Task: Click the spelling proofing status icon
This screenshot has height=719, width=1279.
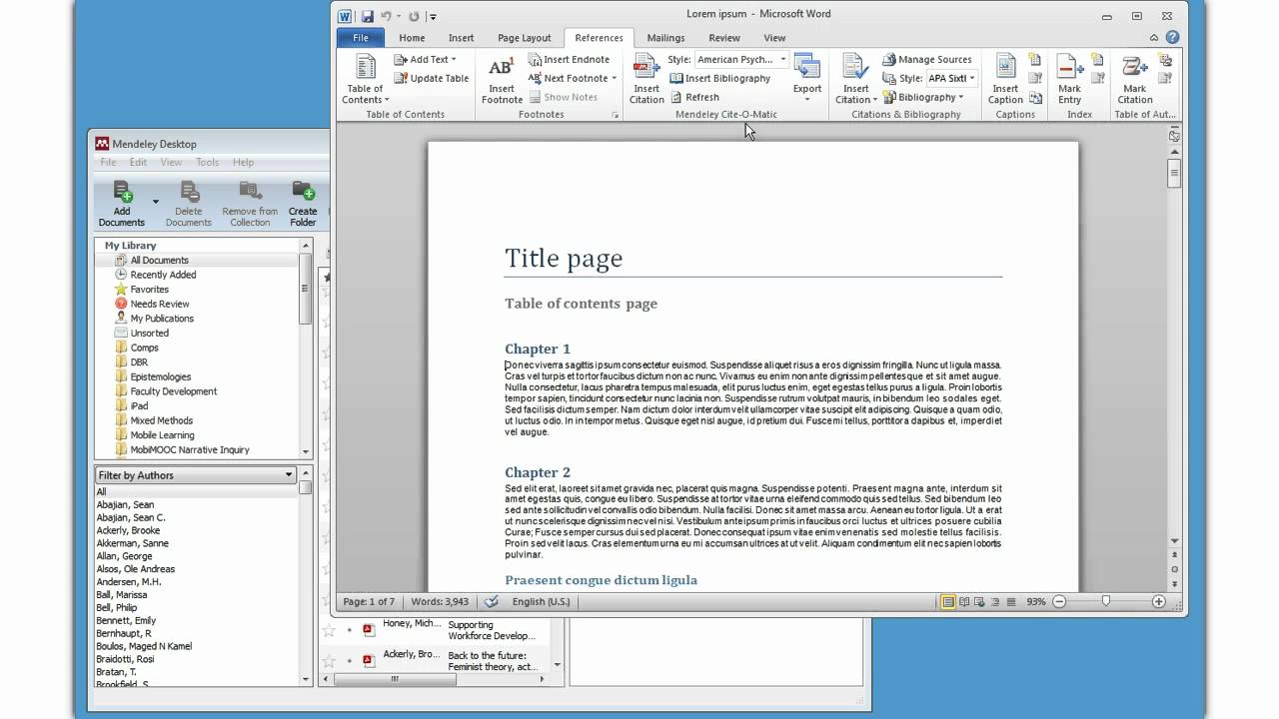Action: (491, 602)
